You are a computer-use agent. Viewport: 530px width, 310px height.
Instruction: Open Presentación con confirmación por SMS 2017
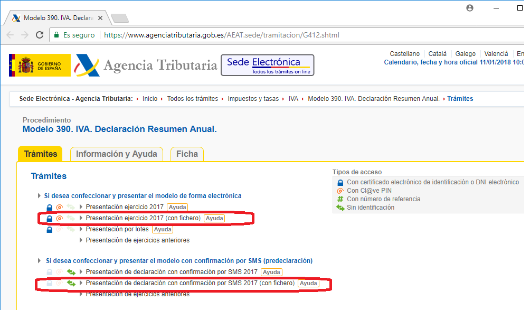point(172,272)
